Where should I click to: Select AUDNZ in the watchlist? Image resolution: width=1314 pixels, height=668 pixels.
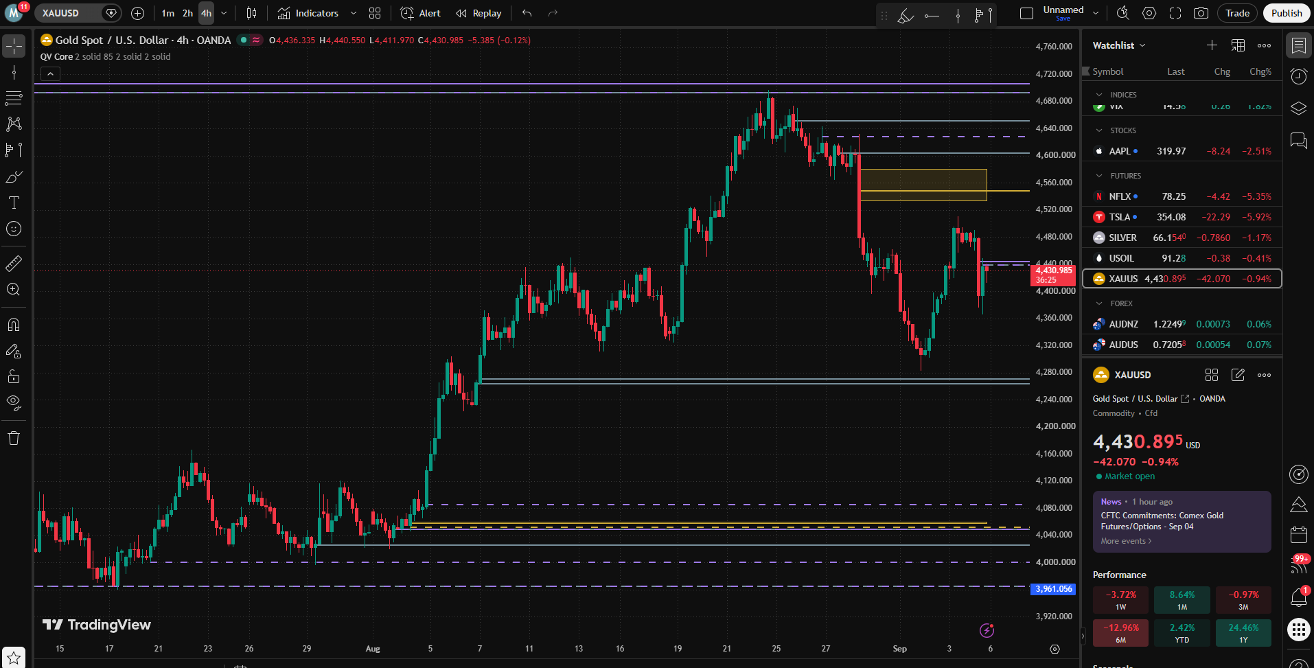(1182, 324)
